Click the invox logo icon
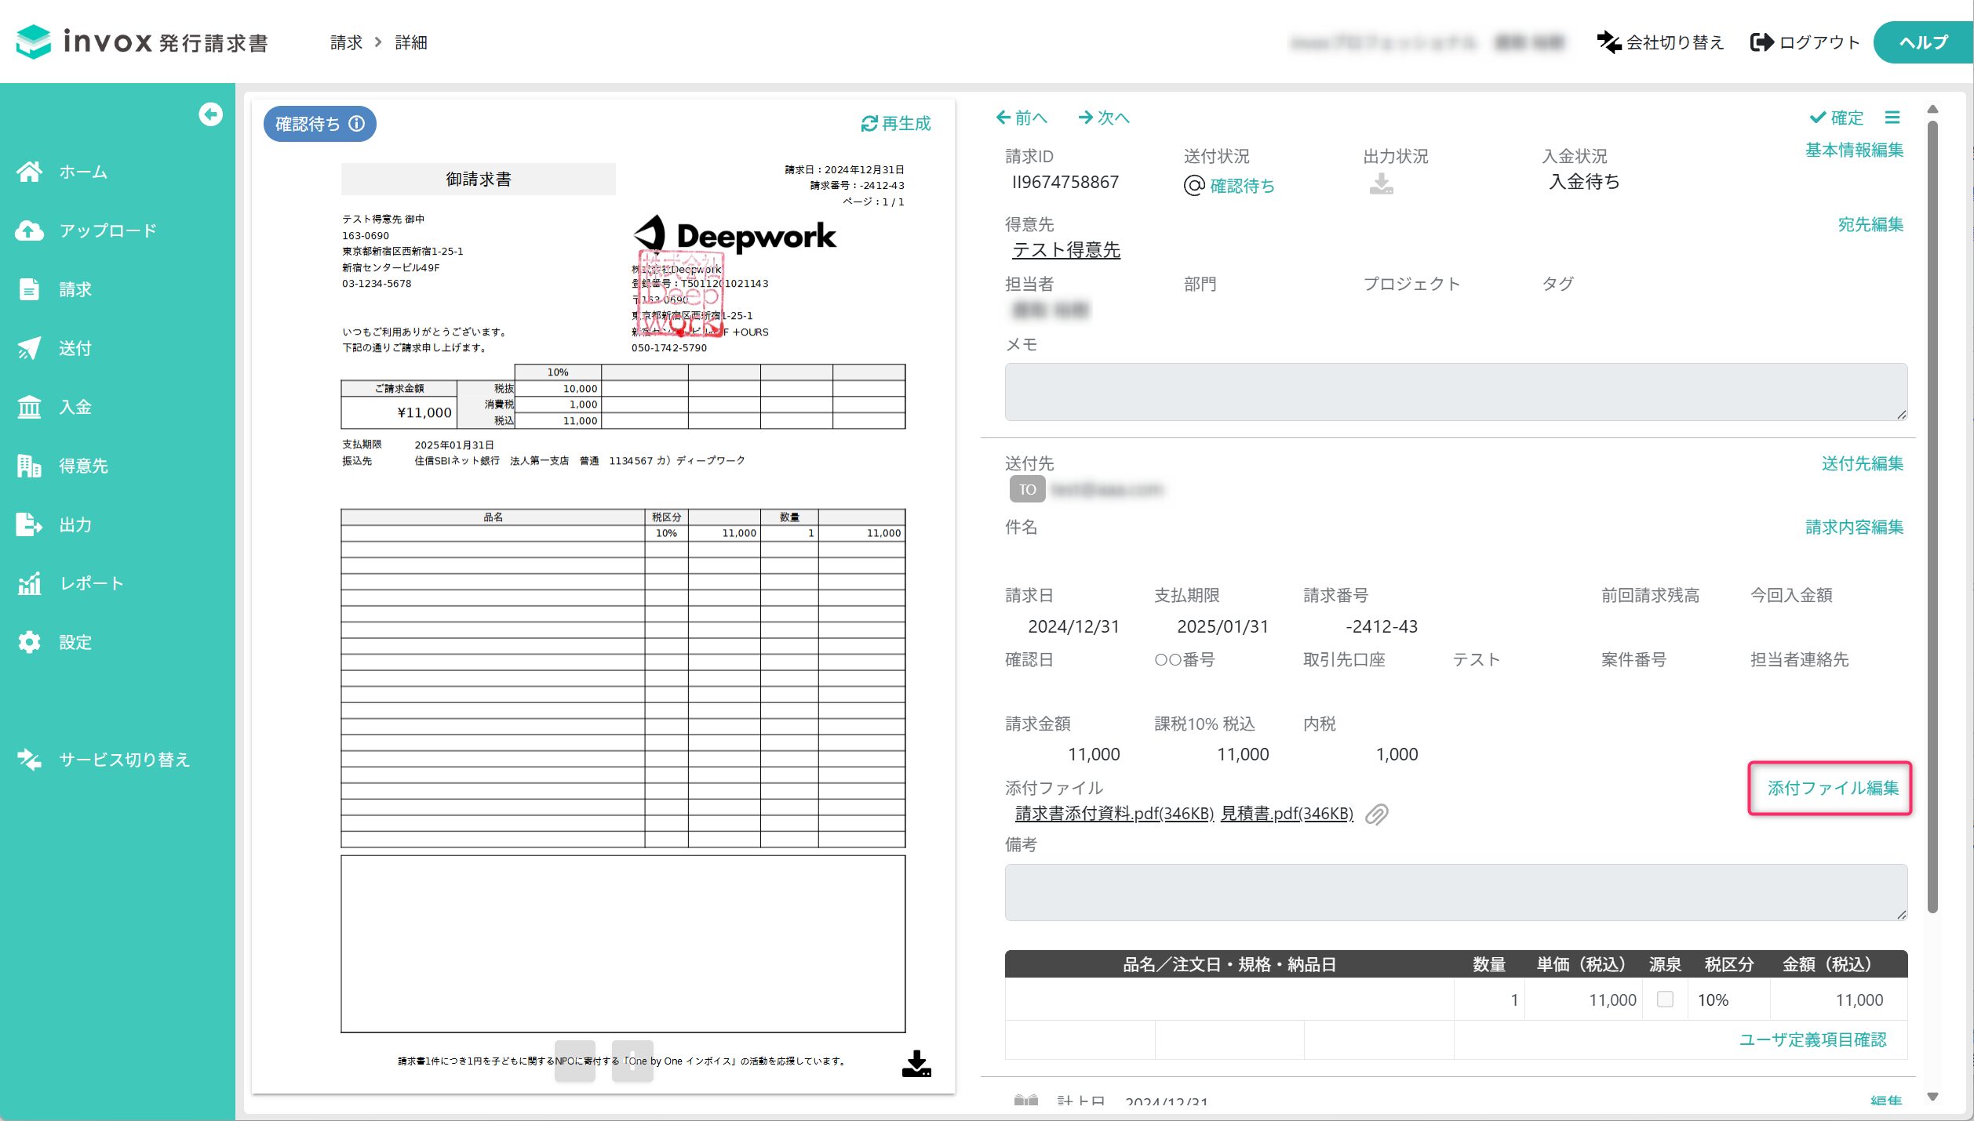 click(x=33, y=42)
